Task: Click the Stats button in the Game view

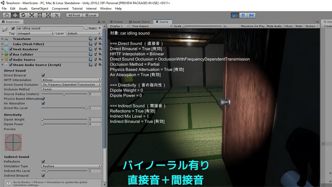Action: tap(299, 26)
